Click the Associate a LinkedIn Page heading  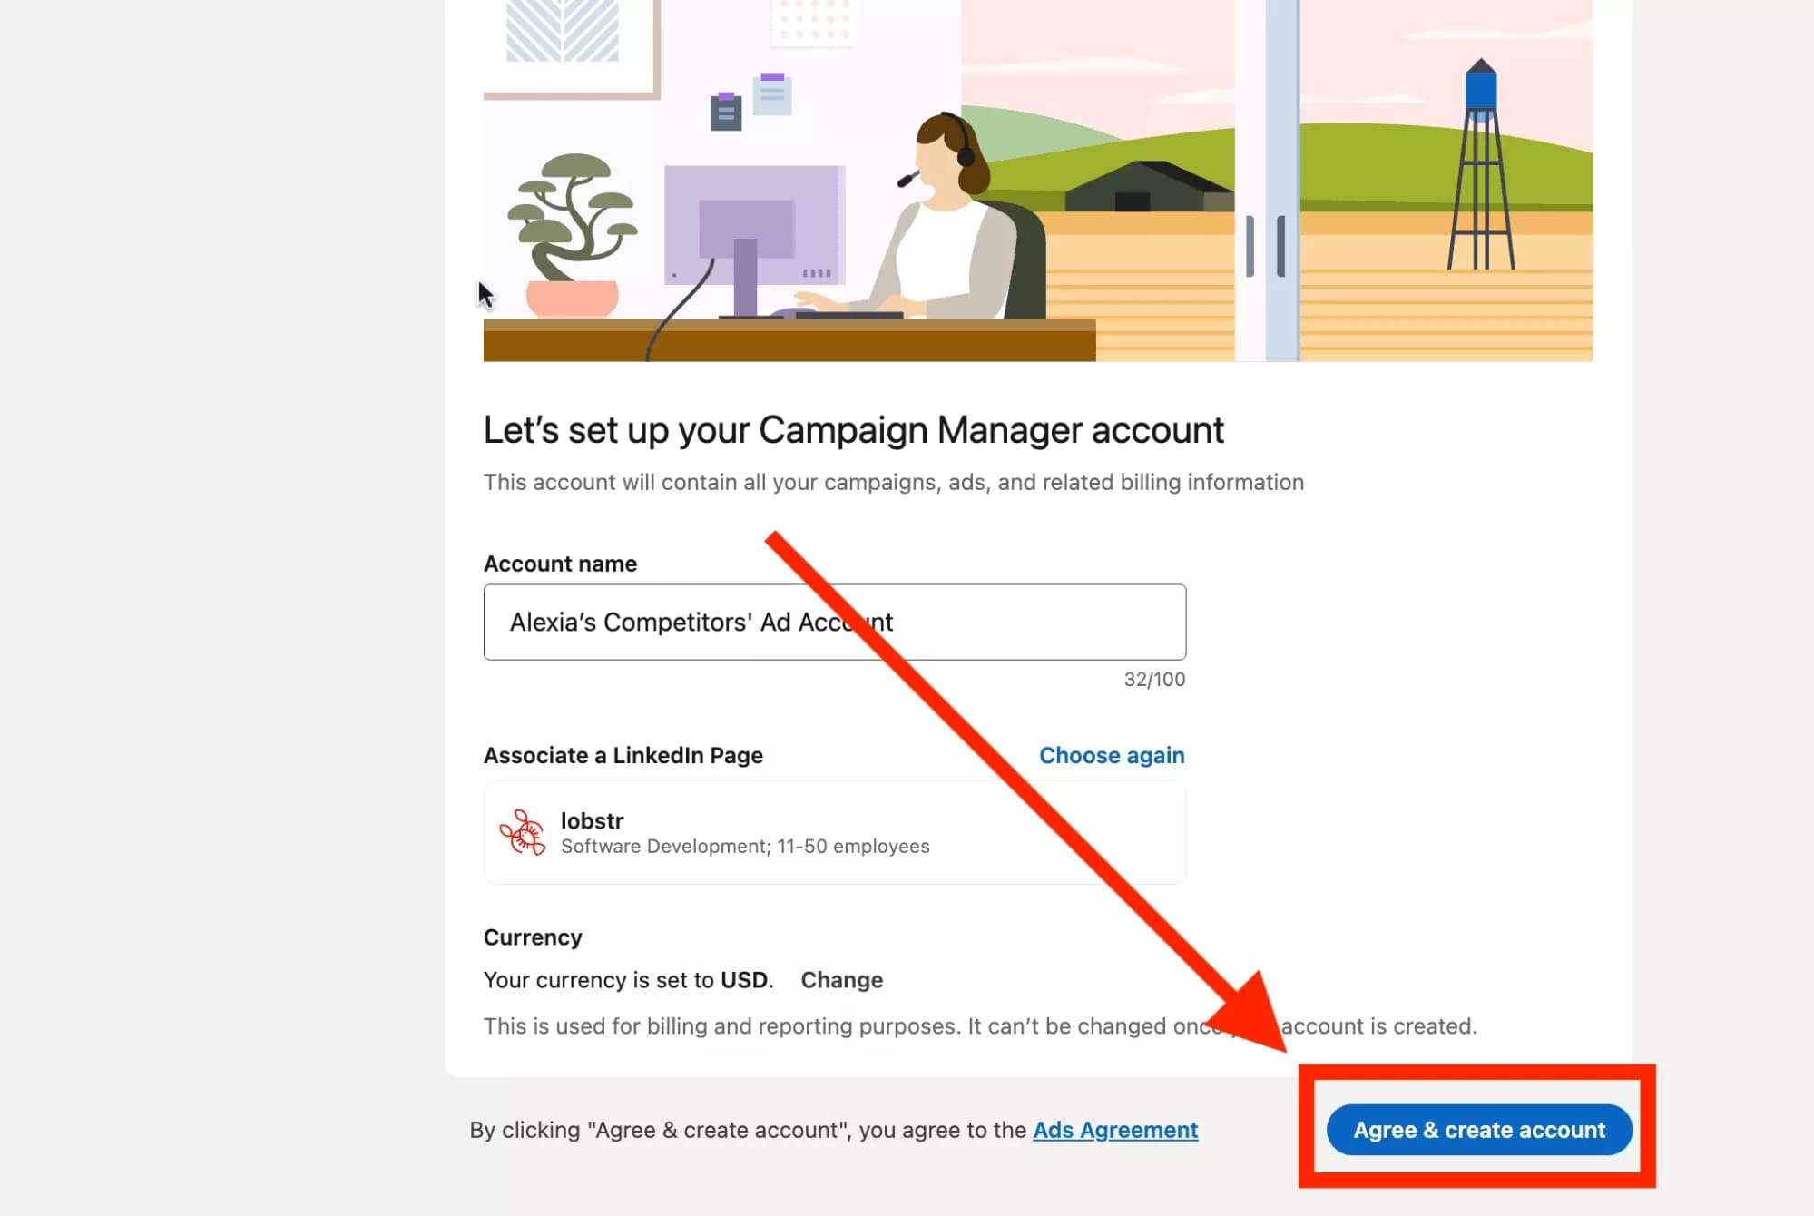[623, 755]
